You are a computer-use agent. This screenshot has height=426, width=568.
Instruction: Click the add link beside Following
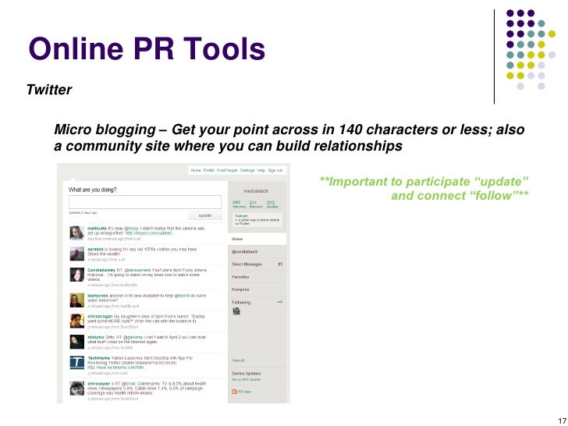click(279, 302)
